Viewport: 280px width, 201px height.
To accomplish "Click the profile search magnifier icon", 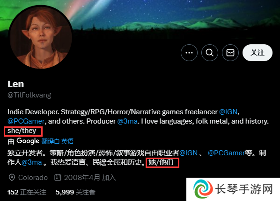I will pyautogui.click(x=210, y=53).
